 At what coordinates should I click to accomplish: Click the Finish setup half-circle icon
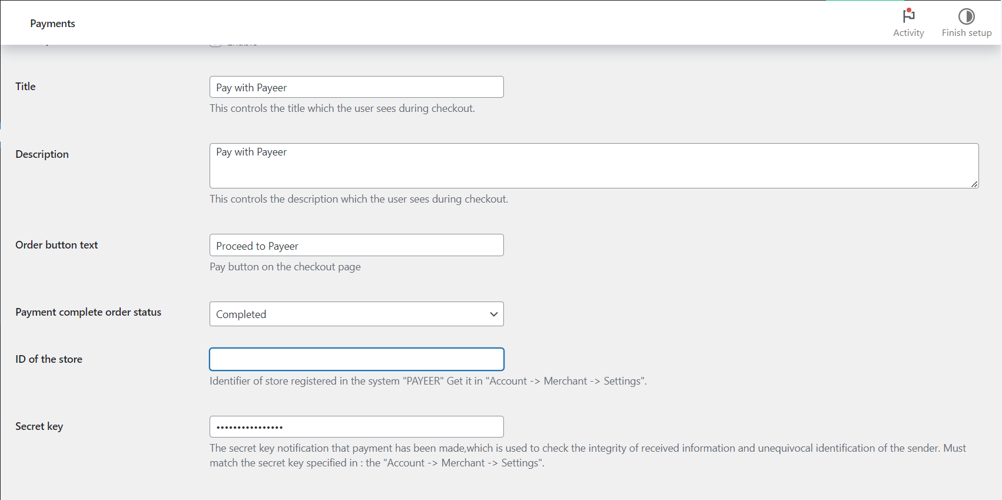(x=966, y=16)
